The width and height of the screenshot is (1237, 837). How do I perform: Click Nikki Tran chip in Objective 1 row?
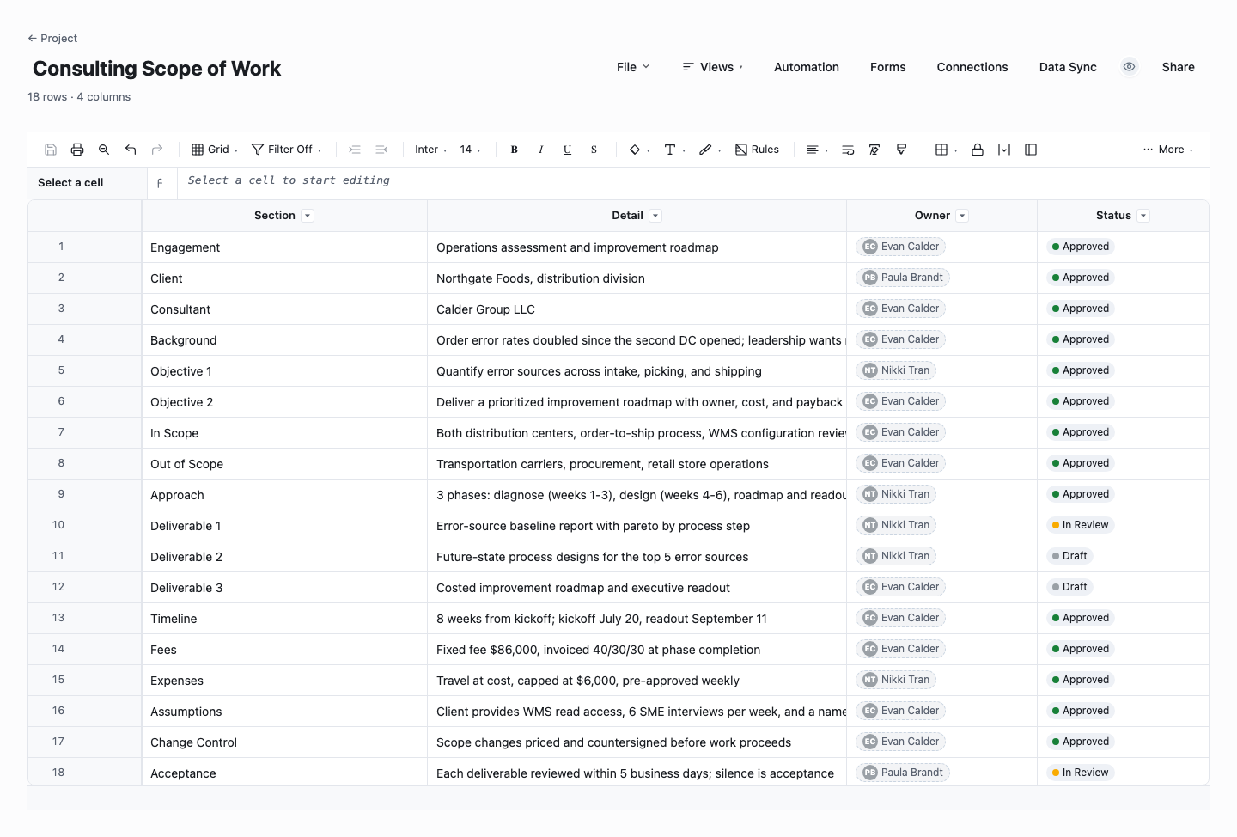click(896, 370)
